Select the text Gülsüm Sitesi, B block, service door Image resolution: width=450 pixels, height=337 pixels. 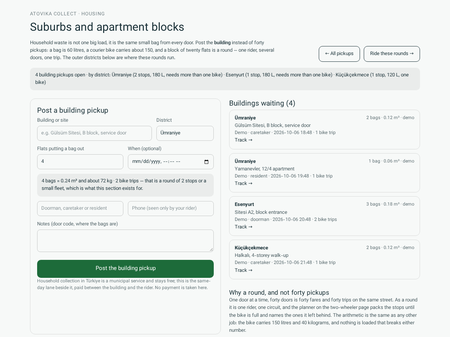click(273, 125)
